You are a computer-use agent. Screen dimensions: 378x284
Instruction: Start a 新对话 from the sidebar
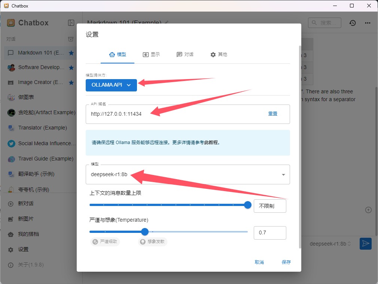tap(25, 203)
